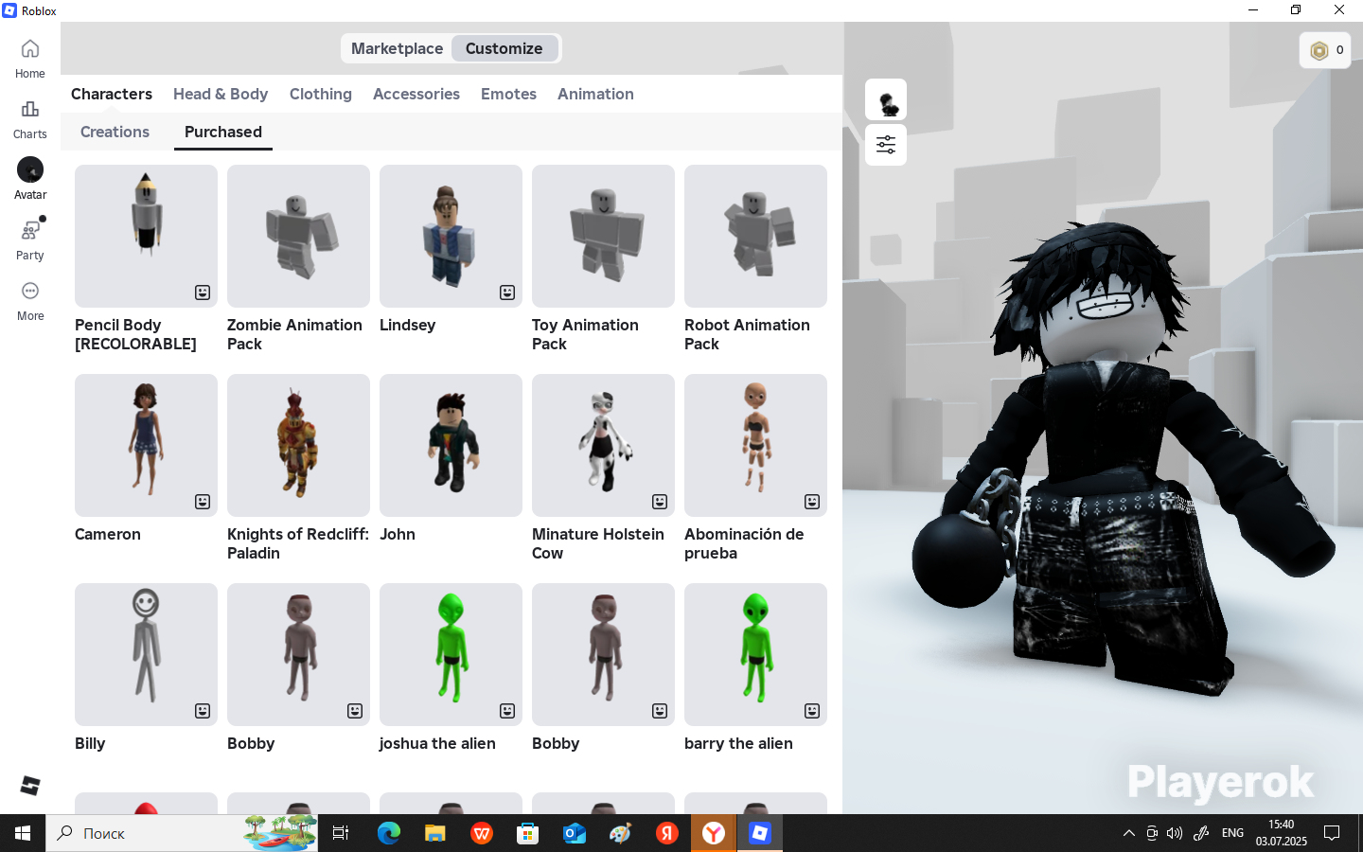Pick the John character thumbnail

point(451,445)
